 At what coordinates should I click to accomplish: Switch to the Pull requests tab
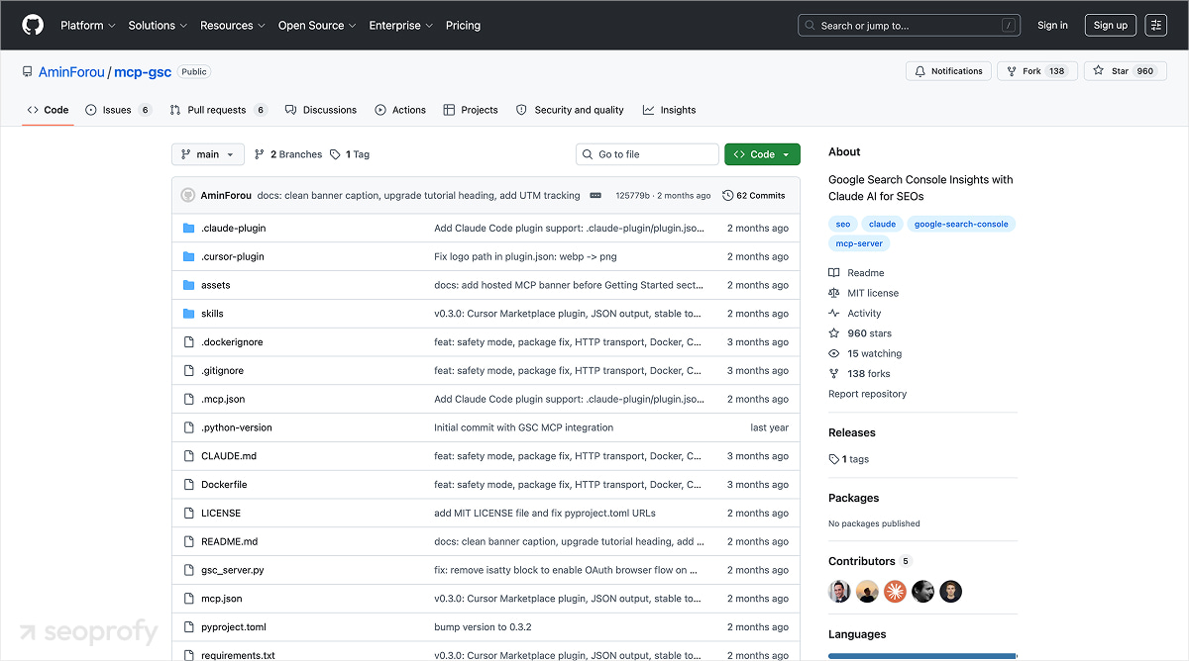218,110
